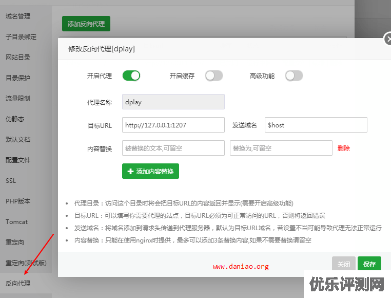Turn on the 高级功能 switch
The width and height of the screenshot is (391, 298).
tap(294, 76)
